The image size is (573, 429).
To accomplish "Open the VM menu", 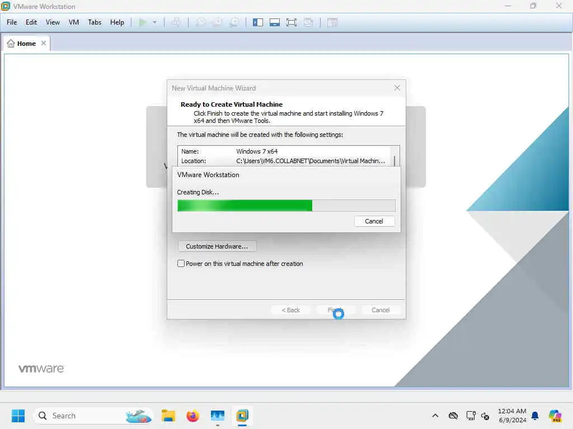I will (74, 22).
